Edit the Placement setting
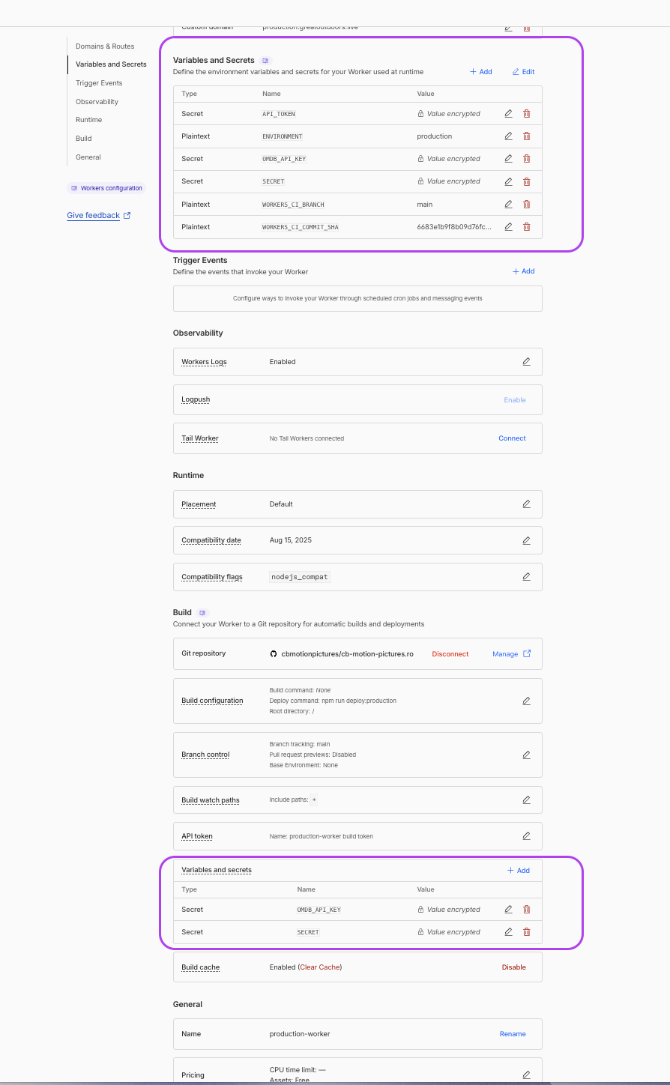670x1085 pixels. point(526,504)
